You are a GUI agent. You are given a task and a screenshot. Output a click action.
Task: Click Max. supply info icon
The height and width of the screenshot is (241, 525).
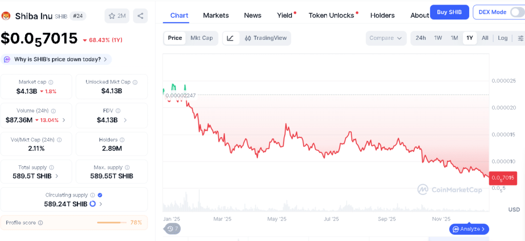coord(127,167)
